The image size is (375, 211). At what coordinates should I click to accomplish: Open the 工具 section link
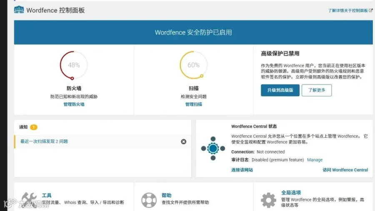pos(47,196)
